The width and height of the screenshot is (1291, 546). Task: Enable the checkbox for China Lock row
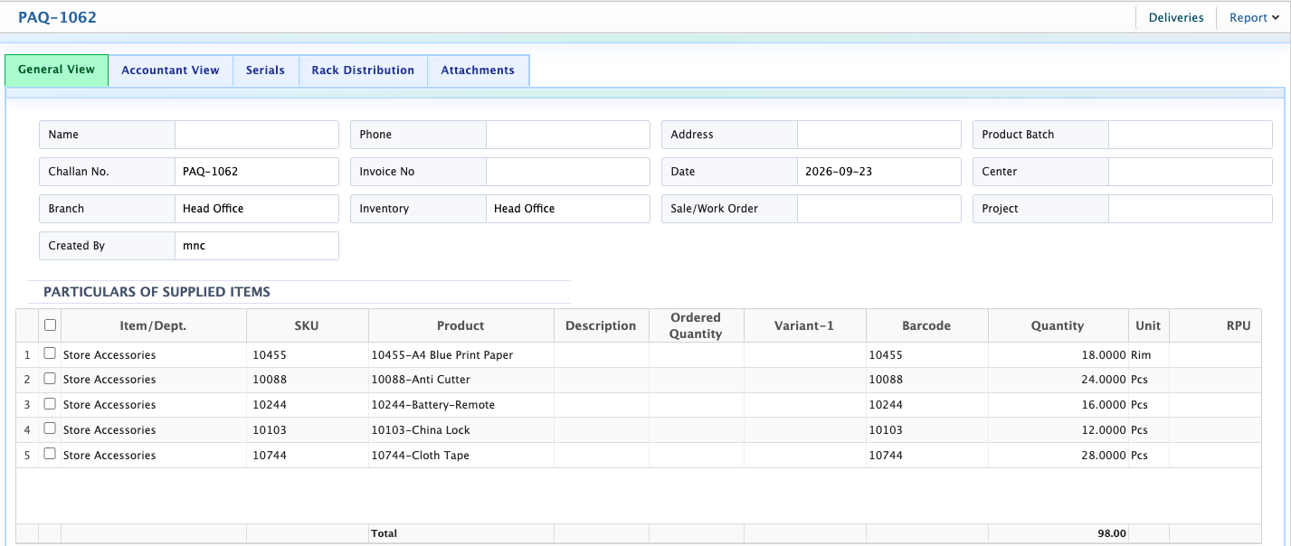point(50,428)
